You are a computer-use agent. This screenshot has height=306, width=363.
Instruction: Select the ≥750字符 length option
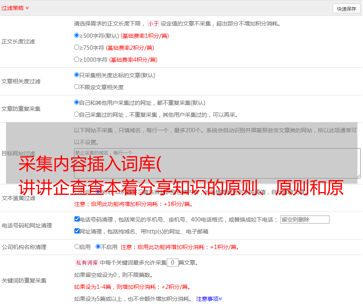[x=77, y=47]
